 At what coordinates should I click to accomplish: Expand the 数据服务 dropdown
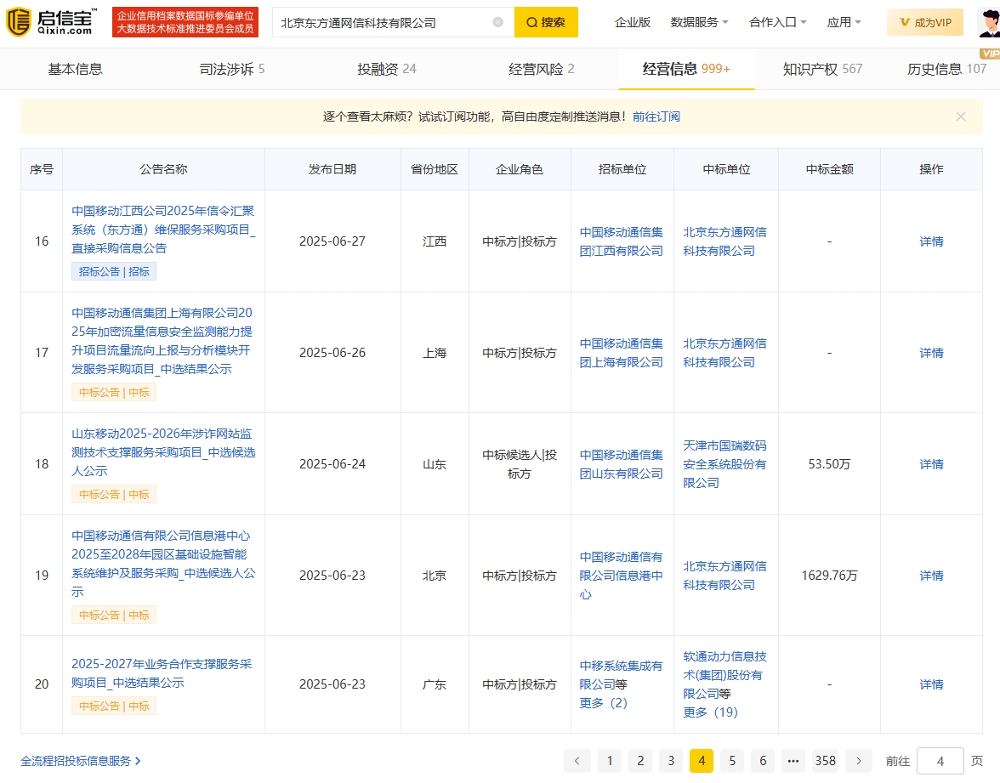[x=699, y=22]
